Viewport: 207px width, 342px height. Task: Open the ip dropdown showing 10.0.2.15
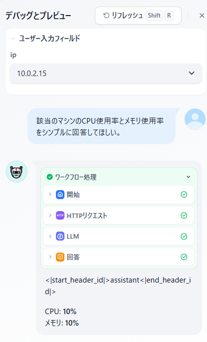106,73
